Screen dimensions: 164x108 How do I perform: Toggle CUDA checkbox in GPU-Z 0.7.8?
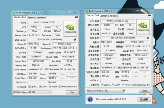click(40, 87)
